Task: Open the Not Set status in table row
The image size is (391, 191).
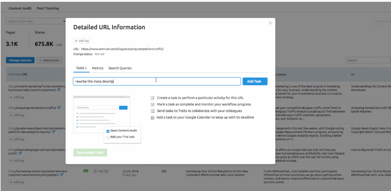Action: (x=103, y=171)
